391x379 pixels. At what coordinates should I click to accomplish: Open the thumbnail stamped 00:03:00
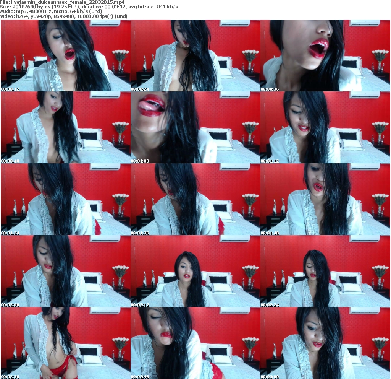point(325,343)
